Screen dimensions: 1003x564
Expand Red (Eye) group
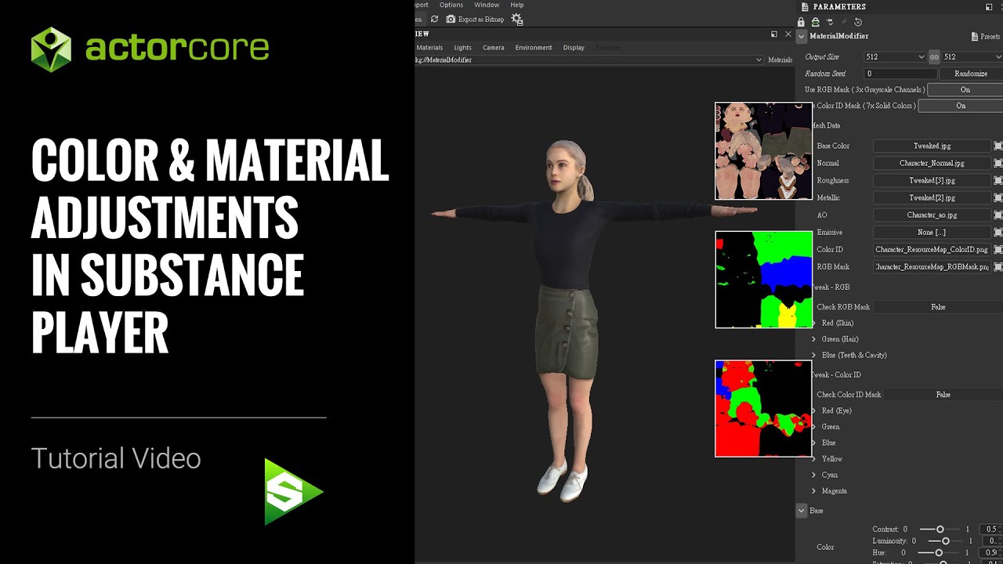click(813, 410)
